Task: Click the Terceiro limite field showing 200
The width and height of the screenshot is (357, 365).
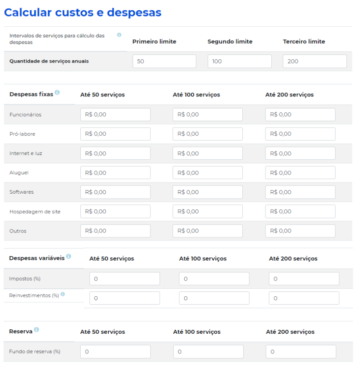Action: click(x=315, y=61)
